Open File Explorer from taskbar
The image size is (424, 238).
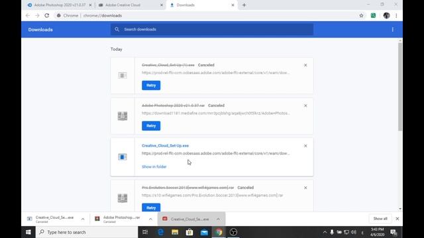(x=175, y=232)
